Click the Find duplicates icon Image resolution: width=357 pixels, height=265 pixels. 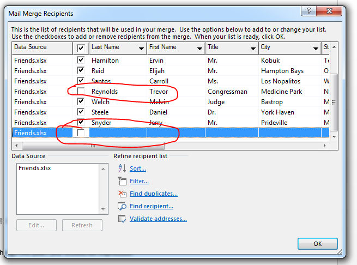point(122,194)
